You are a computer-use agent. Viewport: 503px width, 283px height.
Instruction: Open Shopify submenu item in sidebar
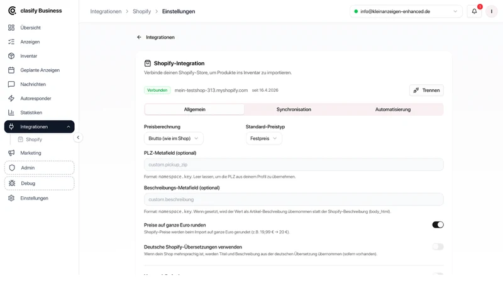click(34, 139)
